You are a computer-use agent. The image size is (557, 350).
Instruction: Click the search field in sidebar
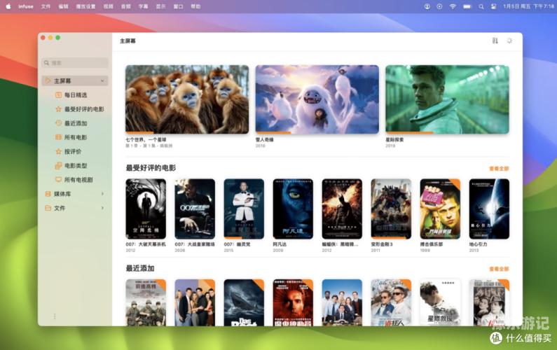click(x=75, y=63)
